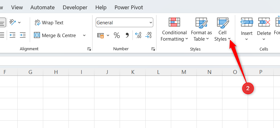Select column H header
This screenshot has width=280, height=128.
coord(56,72)
